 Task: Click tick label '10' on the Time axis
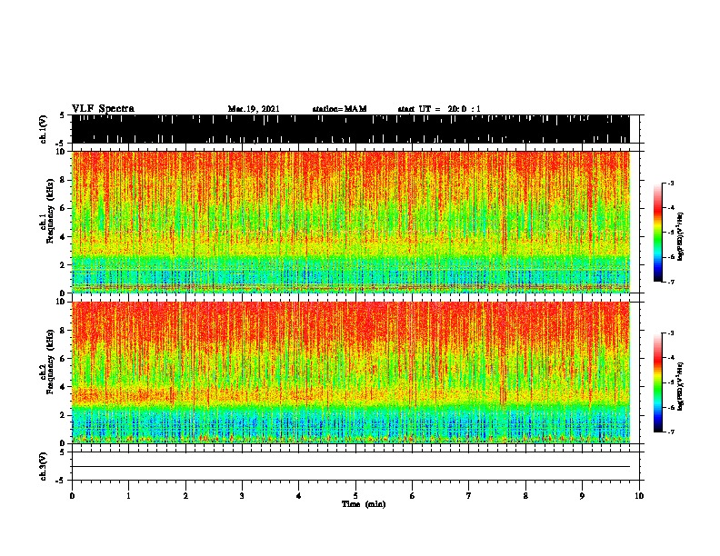[x=639, y=496]
